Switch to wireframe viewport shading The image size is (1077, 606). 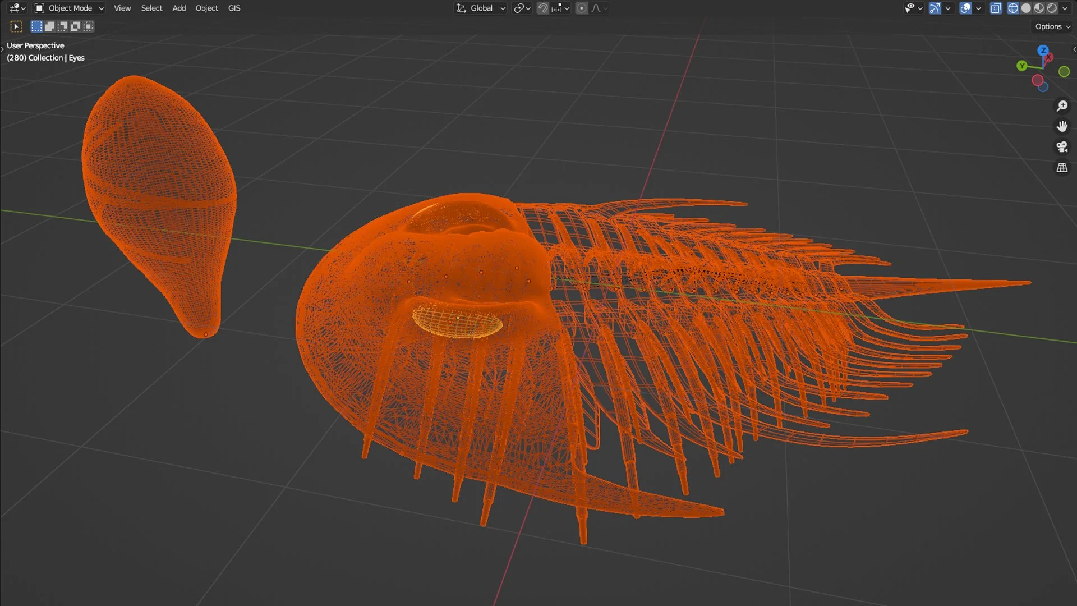[1013, 8]
